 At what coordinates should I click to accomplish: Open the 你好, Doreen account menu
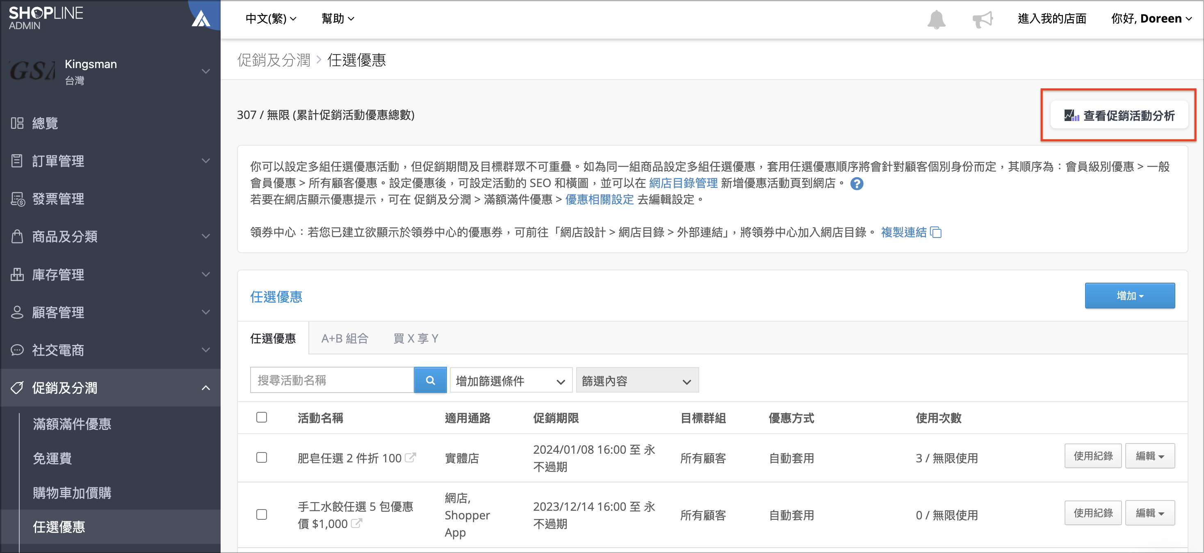1151,19
